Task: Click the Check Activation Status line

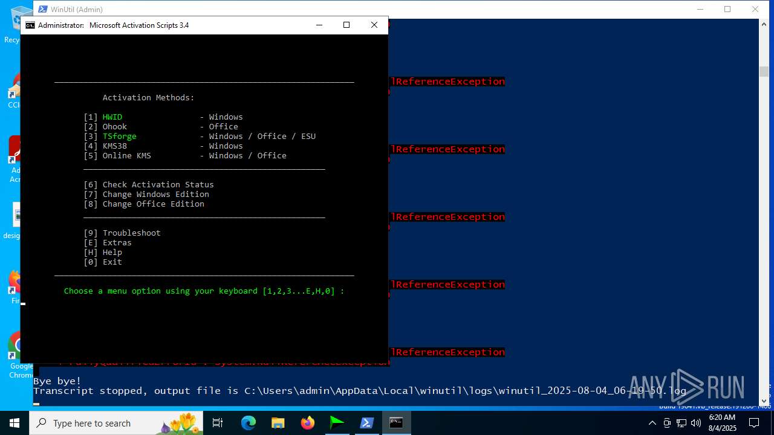Action: tap(149, 184)
